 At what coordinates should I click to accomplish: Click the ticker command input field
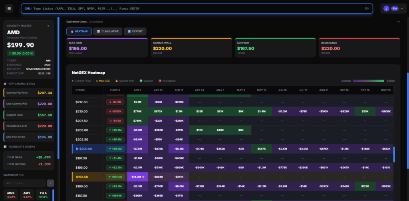[197, 9]
